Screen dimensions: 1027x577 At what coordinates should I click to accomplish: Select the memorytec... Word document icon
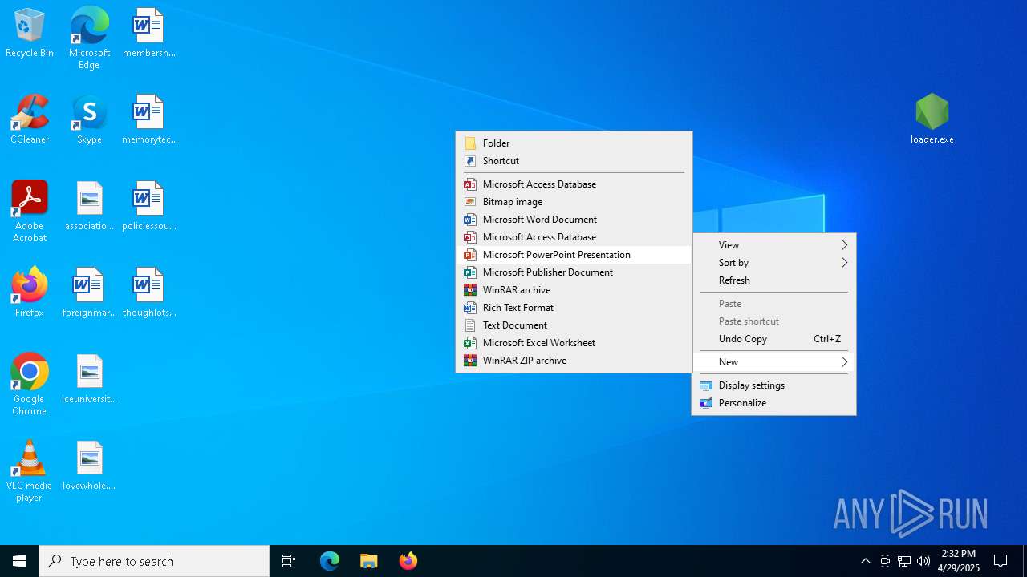149,119
